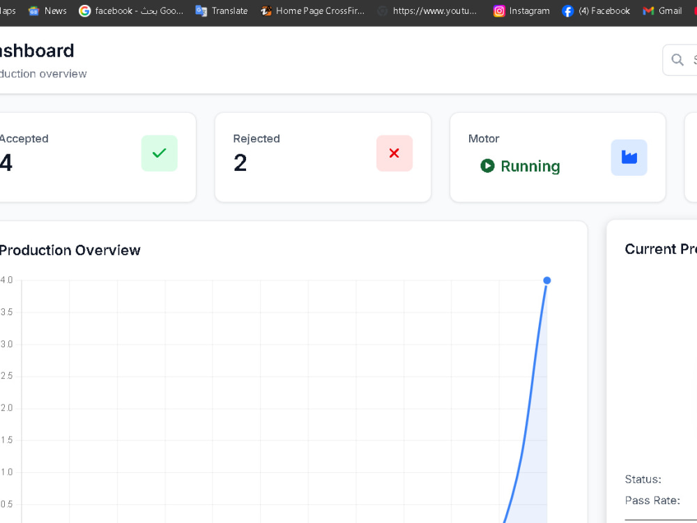Click the 2.5 y-axis label
697x523 pixels.
pos(7,377)
